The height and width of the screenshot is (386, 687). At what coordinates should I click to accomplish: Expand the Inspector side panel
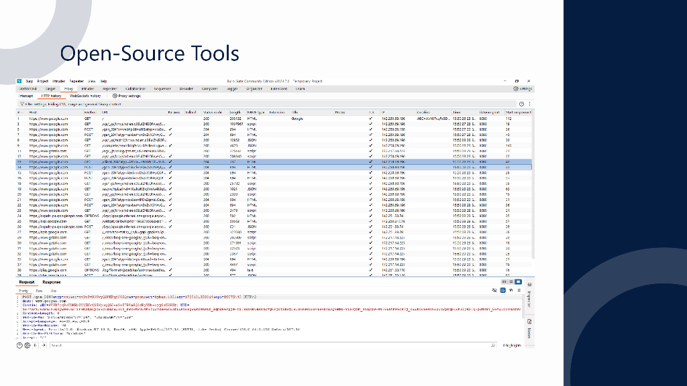coord(529,295)
